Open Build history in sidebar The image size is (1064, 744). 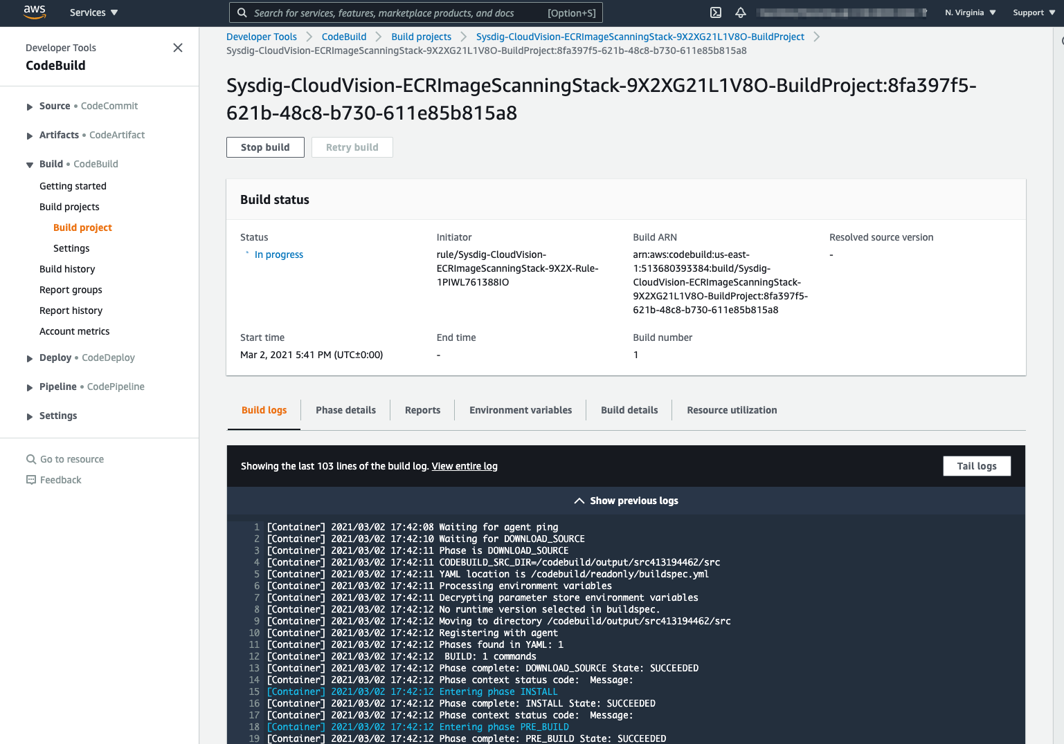pos(67,269)
